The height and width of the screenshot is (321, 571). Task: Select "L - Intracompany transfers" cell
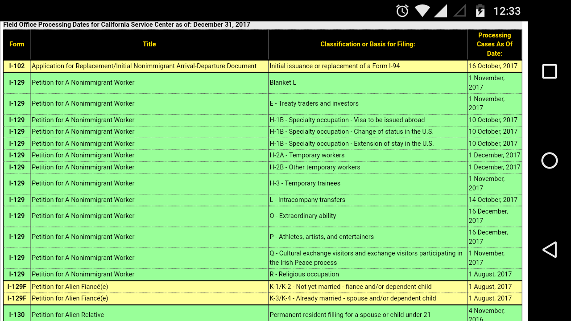(368, 200)
